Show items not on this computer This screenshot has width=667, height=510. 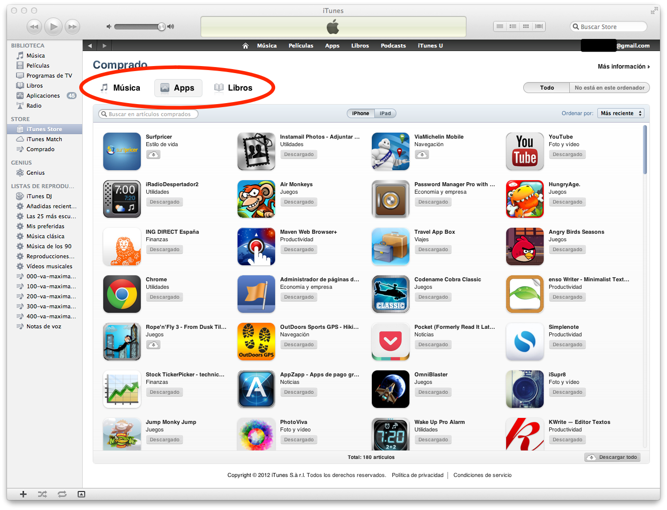click(x=609, y=88)
